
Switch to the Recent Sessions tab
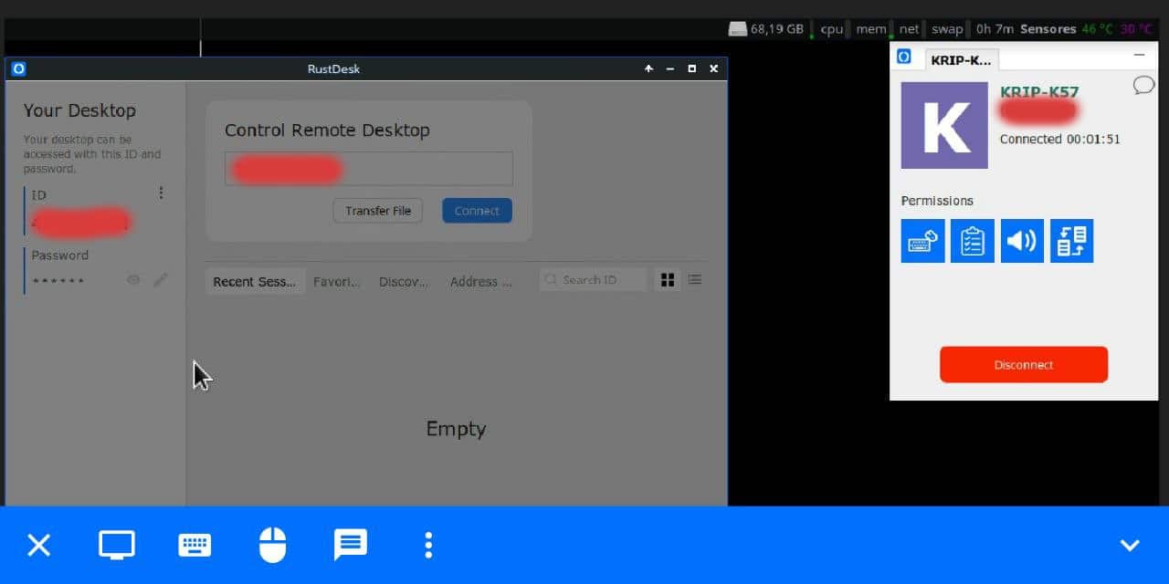click(255, 281)
